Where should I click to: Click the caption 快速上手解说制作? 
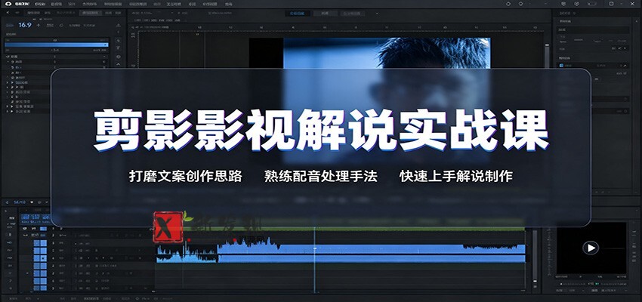(x=456, y=177)
